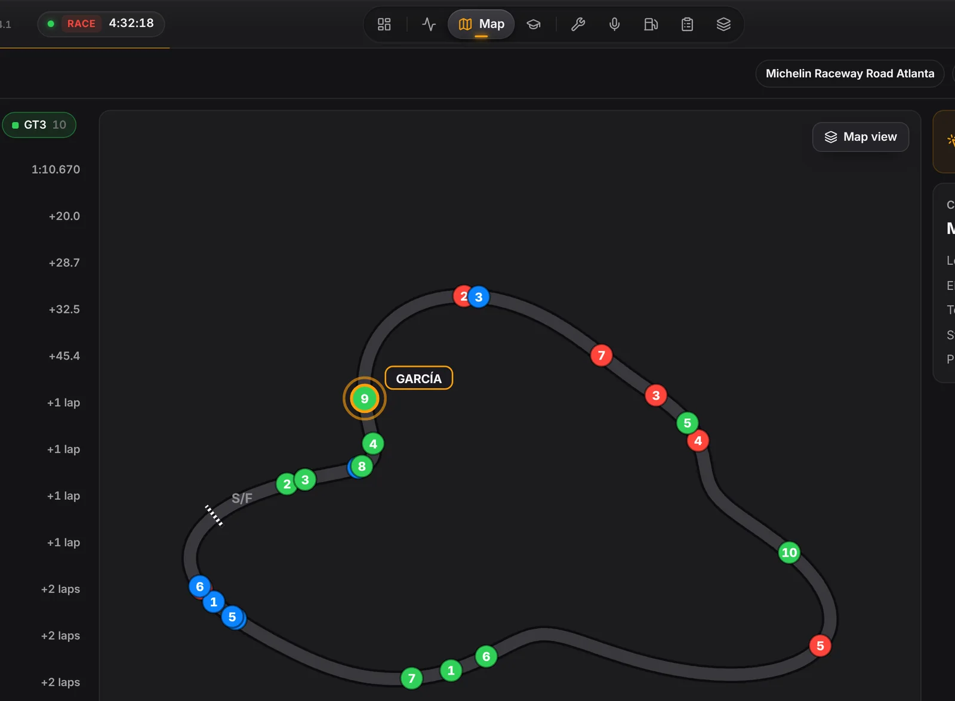
Task: Click the +20.0 gap entry
Action: [64, 216]
